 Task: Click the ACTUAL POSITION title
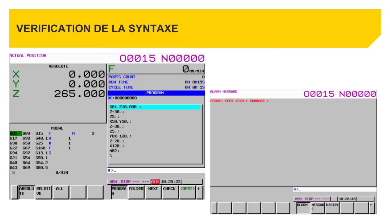click(28, 56)
